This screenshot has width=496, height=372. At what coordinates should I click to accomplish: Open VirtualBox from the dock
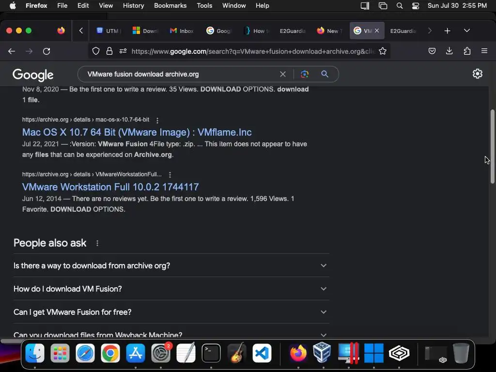point(322,353)
